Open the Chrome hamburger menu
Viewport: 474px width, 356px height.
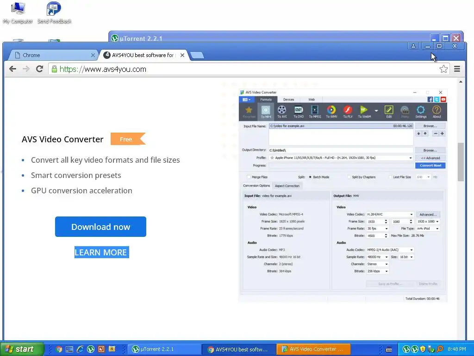[457, 69]
